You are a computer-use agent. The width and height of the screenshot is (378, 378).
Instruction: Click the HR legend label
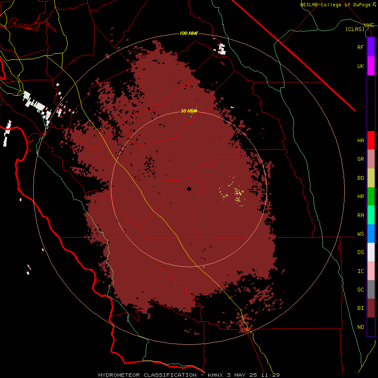pos(360,197)
